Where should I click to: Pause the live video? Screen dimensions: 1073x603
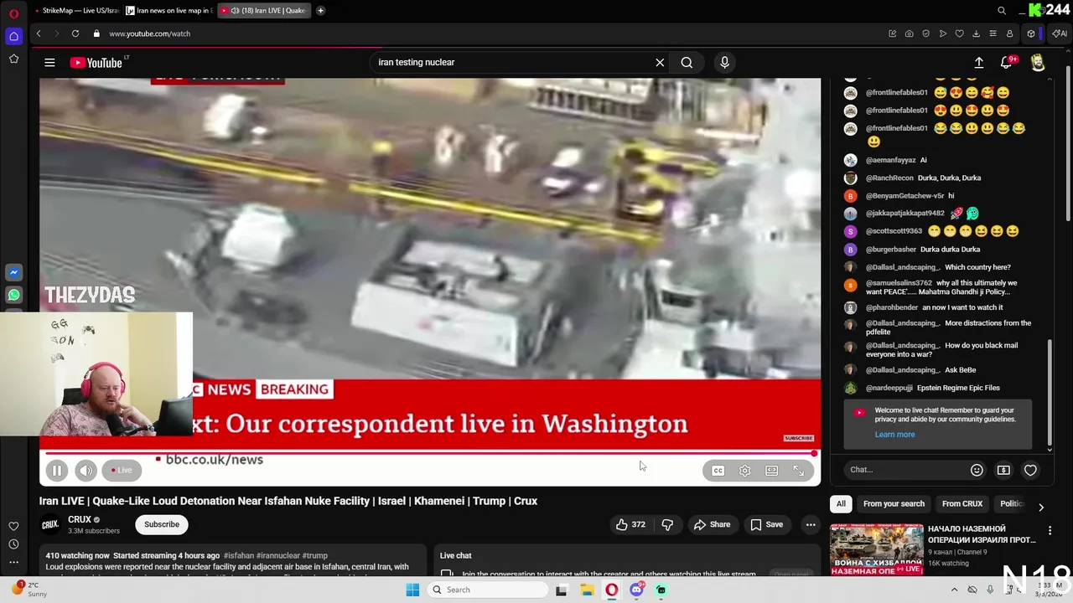point(57,471)
